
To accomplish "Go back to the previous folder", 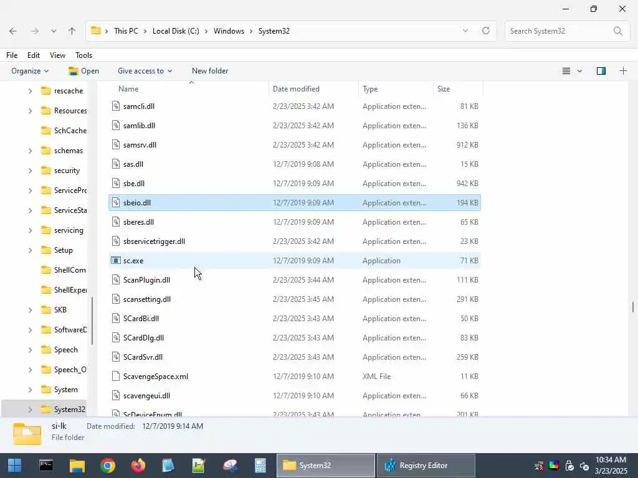I will point(13,31).
